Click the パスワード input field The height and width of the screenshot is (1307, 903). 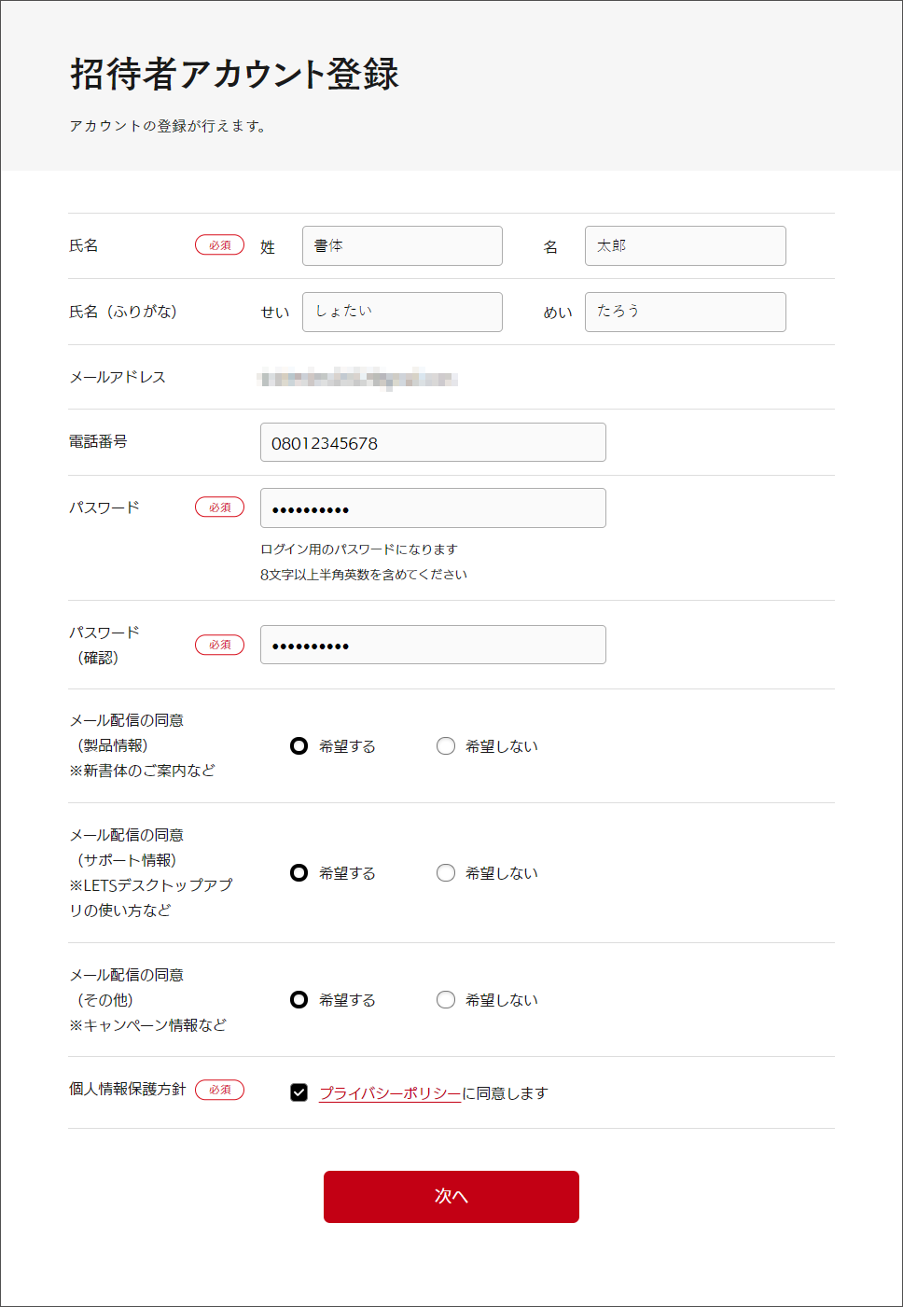(433, 508)
